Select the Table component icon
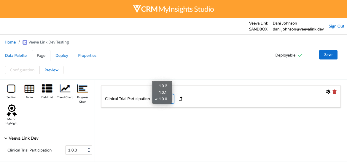Image resolution: width=347 pixels, height=166 pixels. 29,88
